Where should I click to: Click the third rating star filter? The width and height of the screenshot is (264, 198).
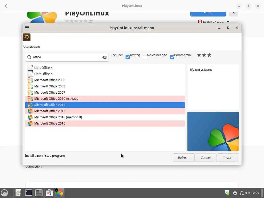point(209,55)
